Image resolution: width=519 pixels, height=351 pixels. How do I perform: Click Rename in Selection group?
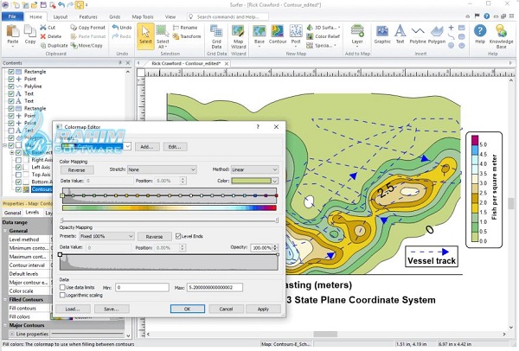click(185, 28)
